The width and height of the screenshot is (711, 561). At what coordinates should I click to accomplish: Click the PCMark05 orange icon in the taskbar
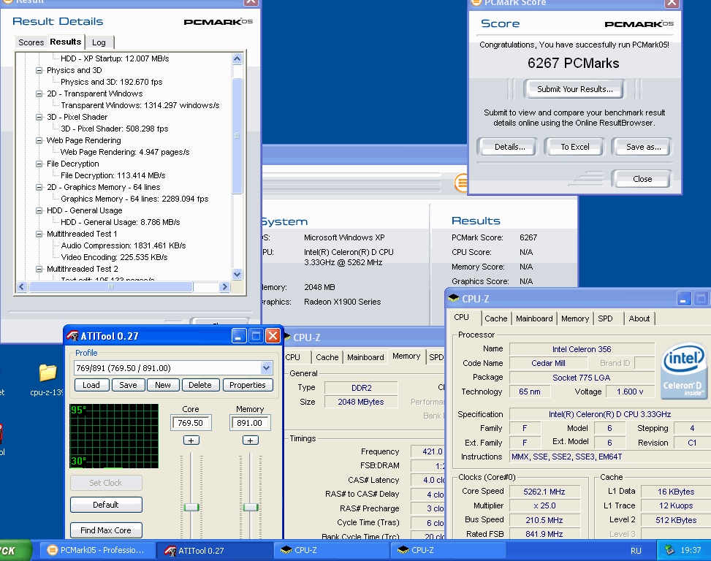[x=53, y=550]
